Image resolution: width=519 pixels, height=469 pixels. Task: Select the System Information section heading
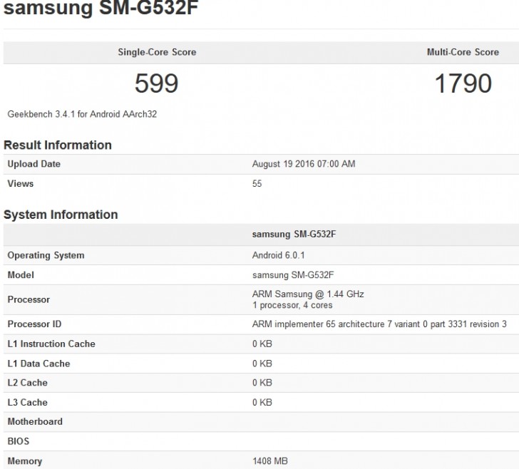point(61,215)
